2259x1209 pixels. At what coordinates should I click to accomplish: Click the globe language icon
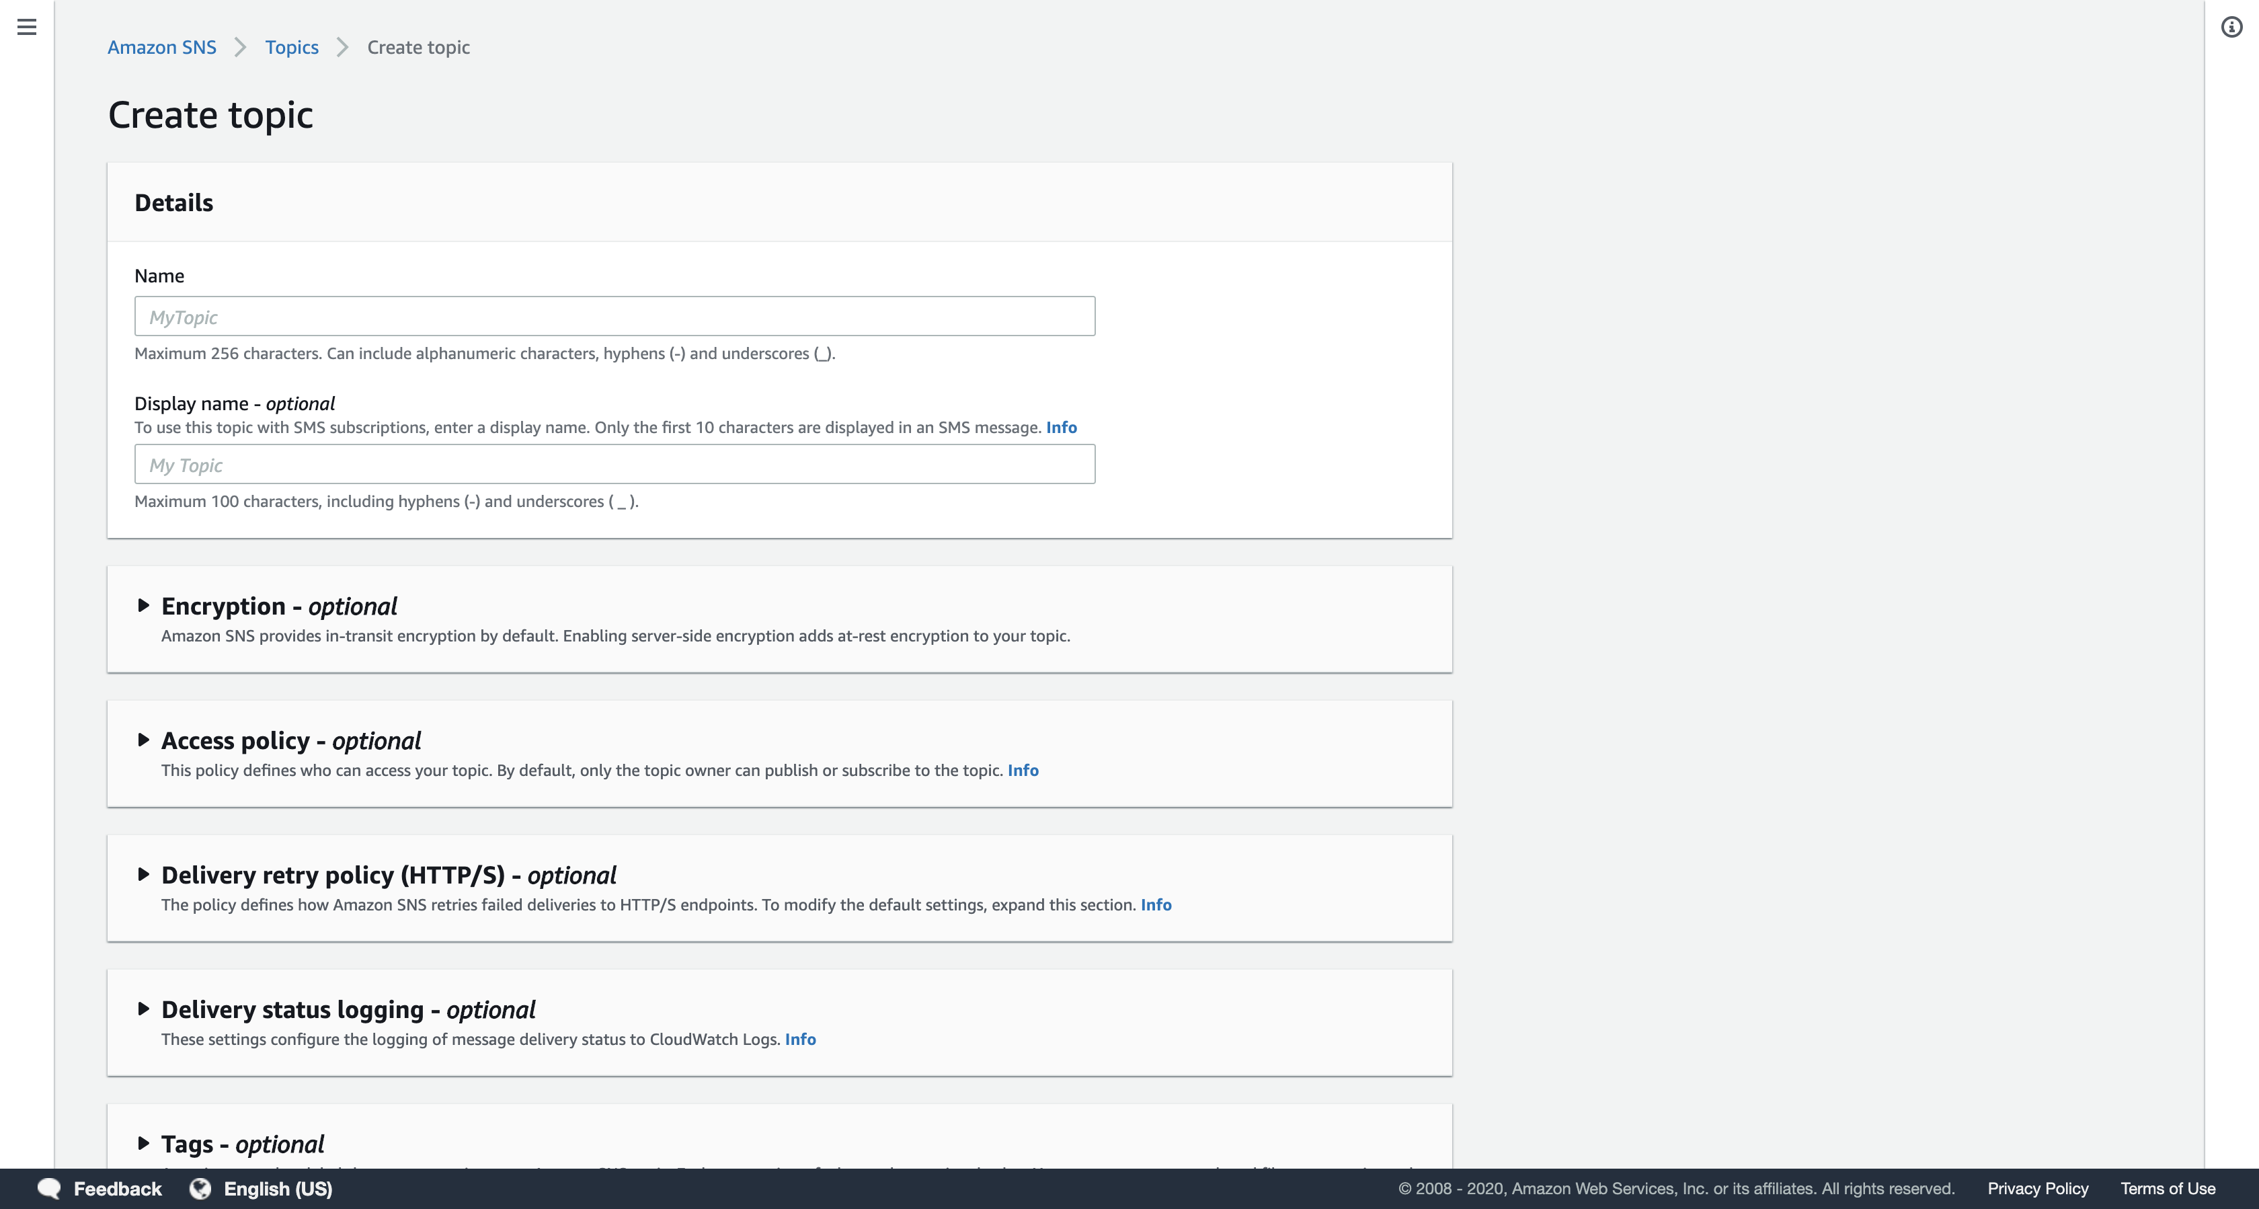coord(201,1189)
